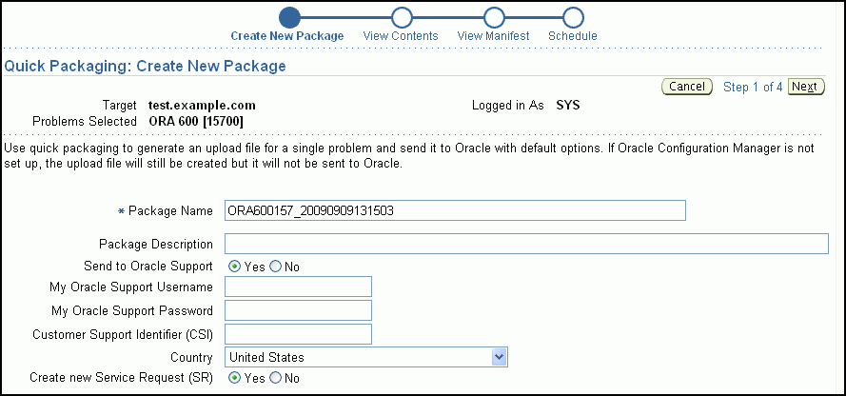This screenshot has height=396, width=846.
Task: Click My Oracle Support Password field
Action: [x=298, y=310]
